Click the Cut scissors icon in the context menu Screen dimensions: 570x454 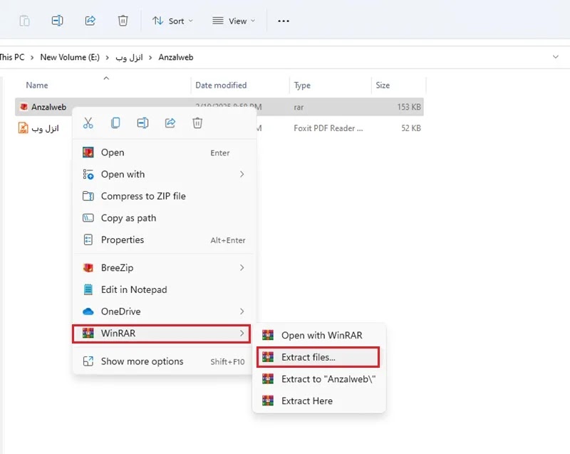pyautogui.click(x=88, y=123)
